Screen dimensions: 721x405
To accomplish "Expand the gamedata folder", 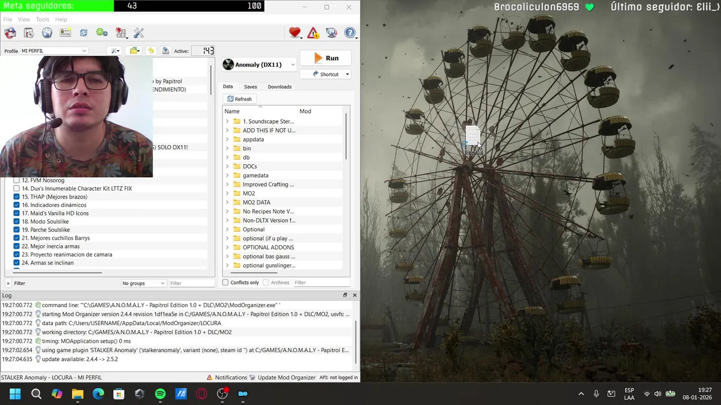I will [x=228, y=175].
